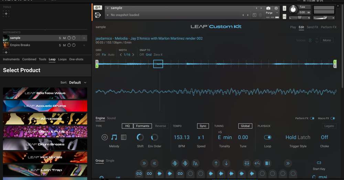Image resolution: width=344 pixels, height=180 pixels.
Task: Go to next instrument arrow in sample header
Action: click(261, 8)
